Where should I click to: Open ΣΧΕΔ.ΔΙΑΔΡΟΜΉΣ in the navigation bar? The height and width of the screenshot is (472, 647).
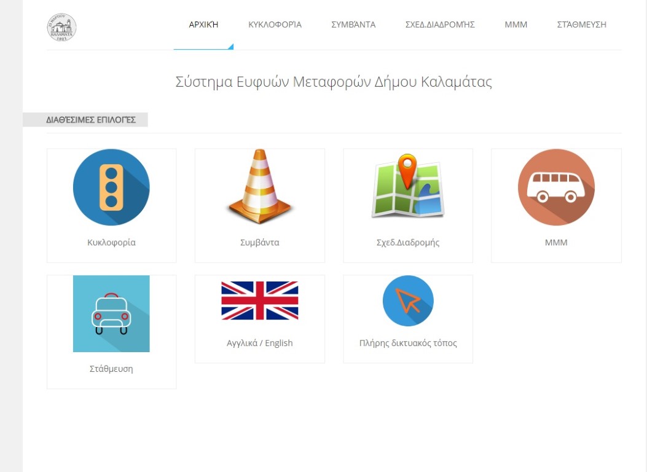point(440,25)
